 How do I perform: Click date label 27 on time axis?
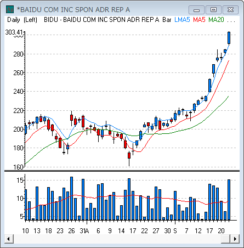[x=156, y=231]
